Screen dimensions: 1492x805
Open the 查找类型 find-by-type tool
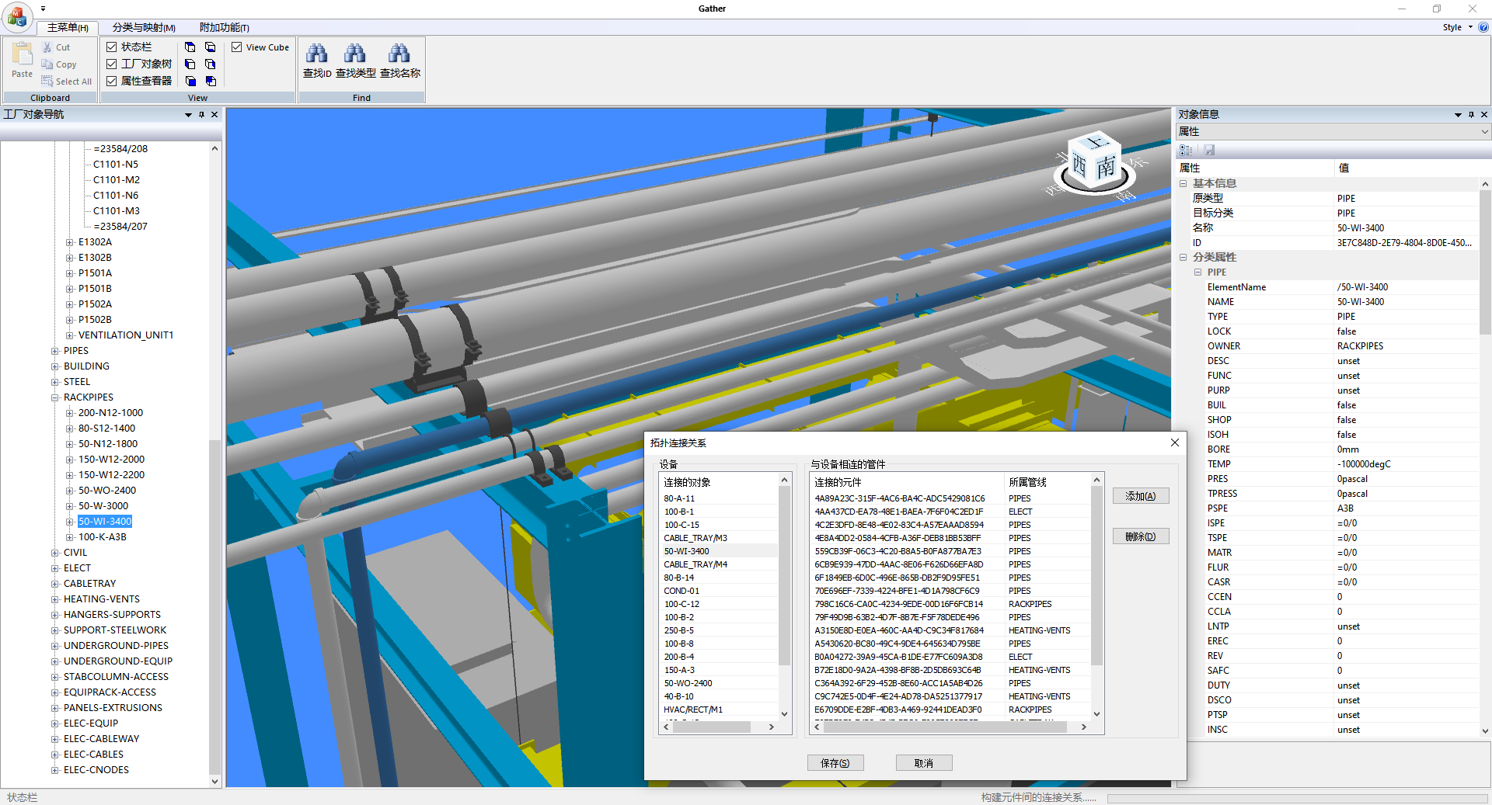pyautogui.click(x=355, y=54)
